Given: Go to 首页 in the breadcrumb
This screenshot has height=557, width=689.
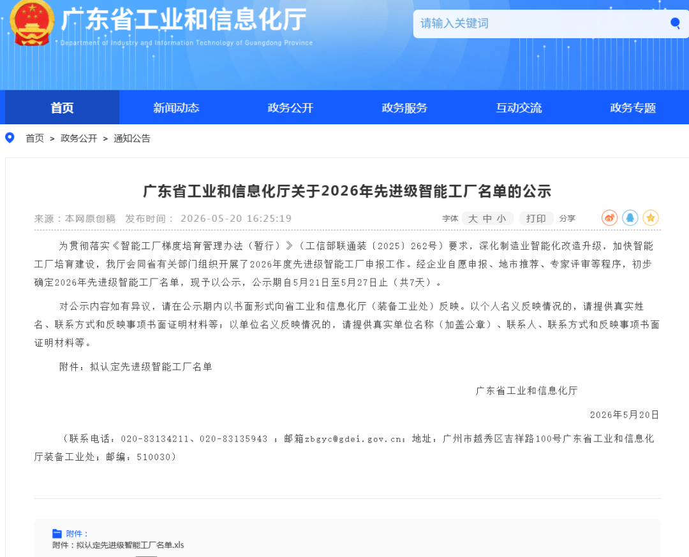Looking at the screenshot, I should pos(34,138).
